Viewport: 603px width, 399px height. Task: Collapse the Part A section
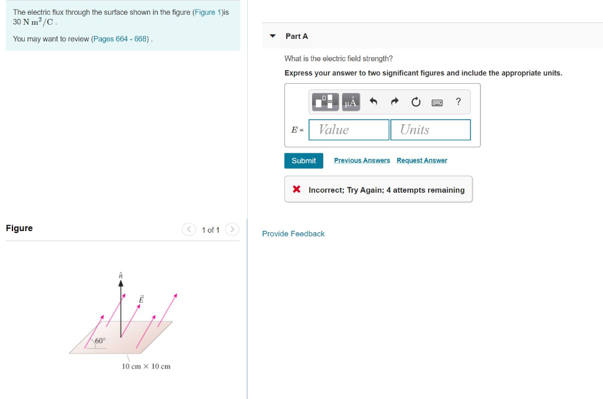click(x=273, y=36)
